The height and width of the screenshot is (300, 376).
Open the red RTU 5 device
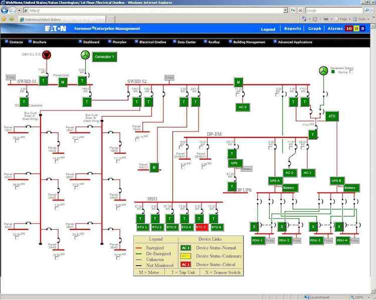click(x=202, y=227)
